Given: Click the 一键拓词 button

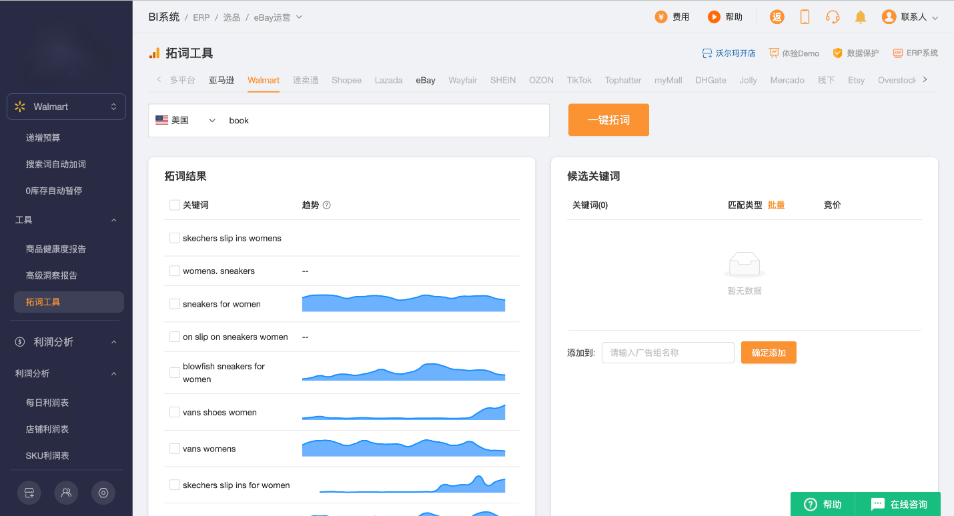Looking at the screenshot, I should coord(608,120).
